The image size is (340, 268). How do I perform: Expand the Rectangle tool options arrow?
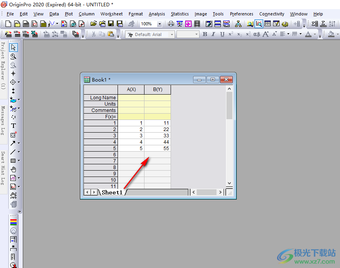pyautogui.click(x=19, y=161)
